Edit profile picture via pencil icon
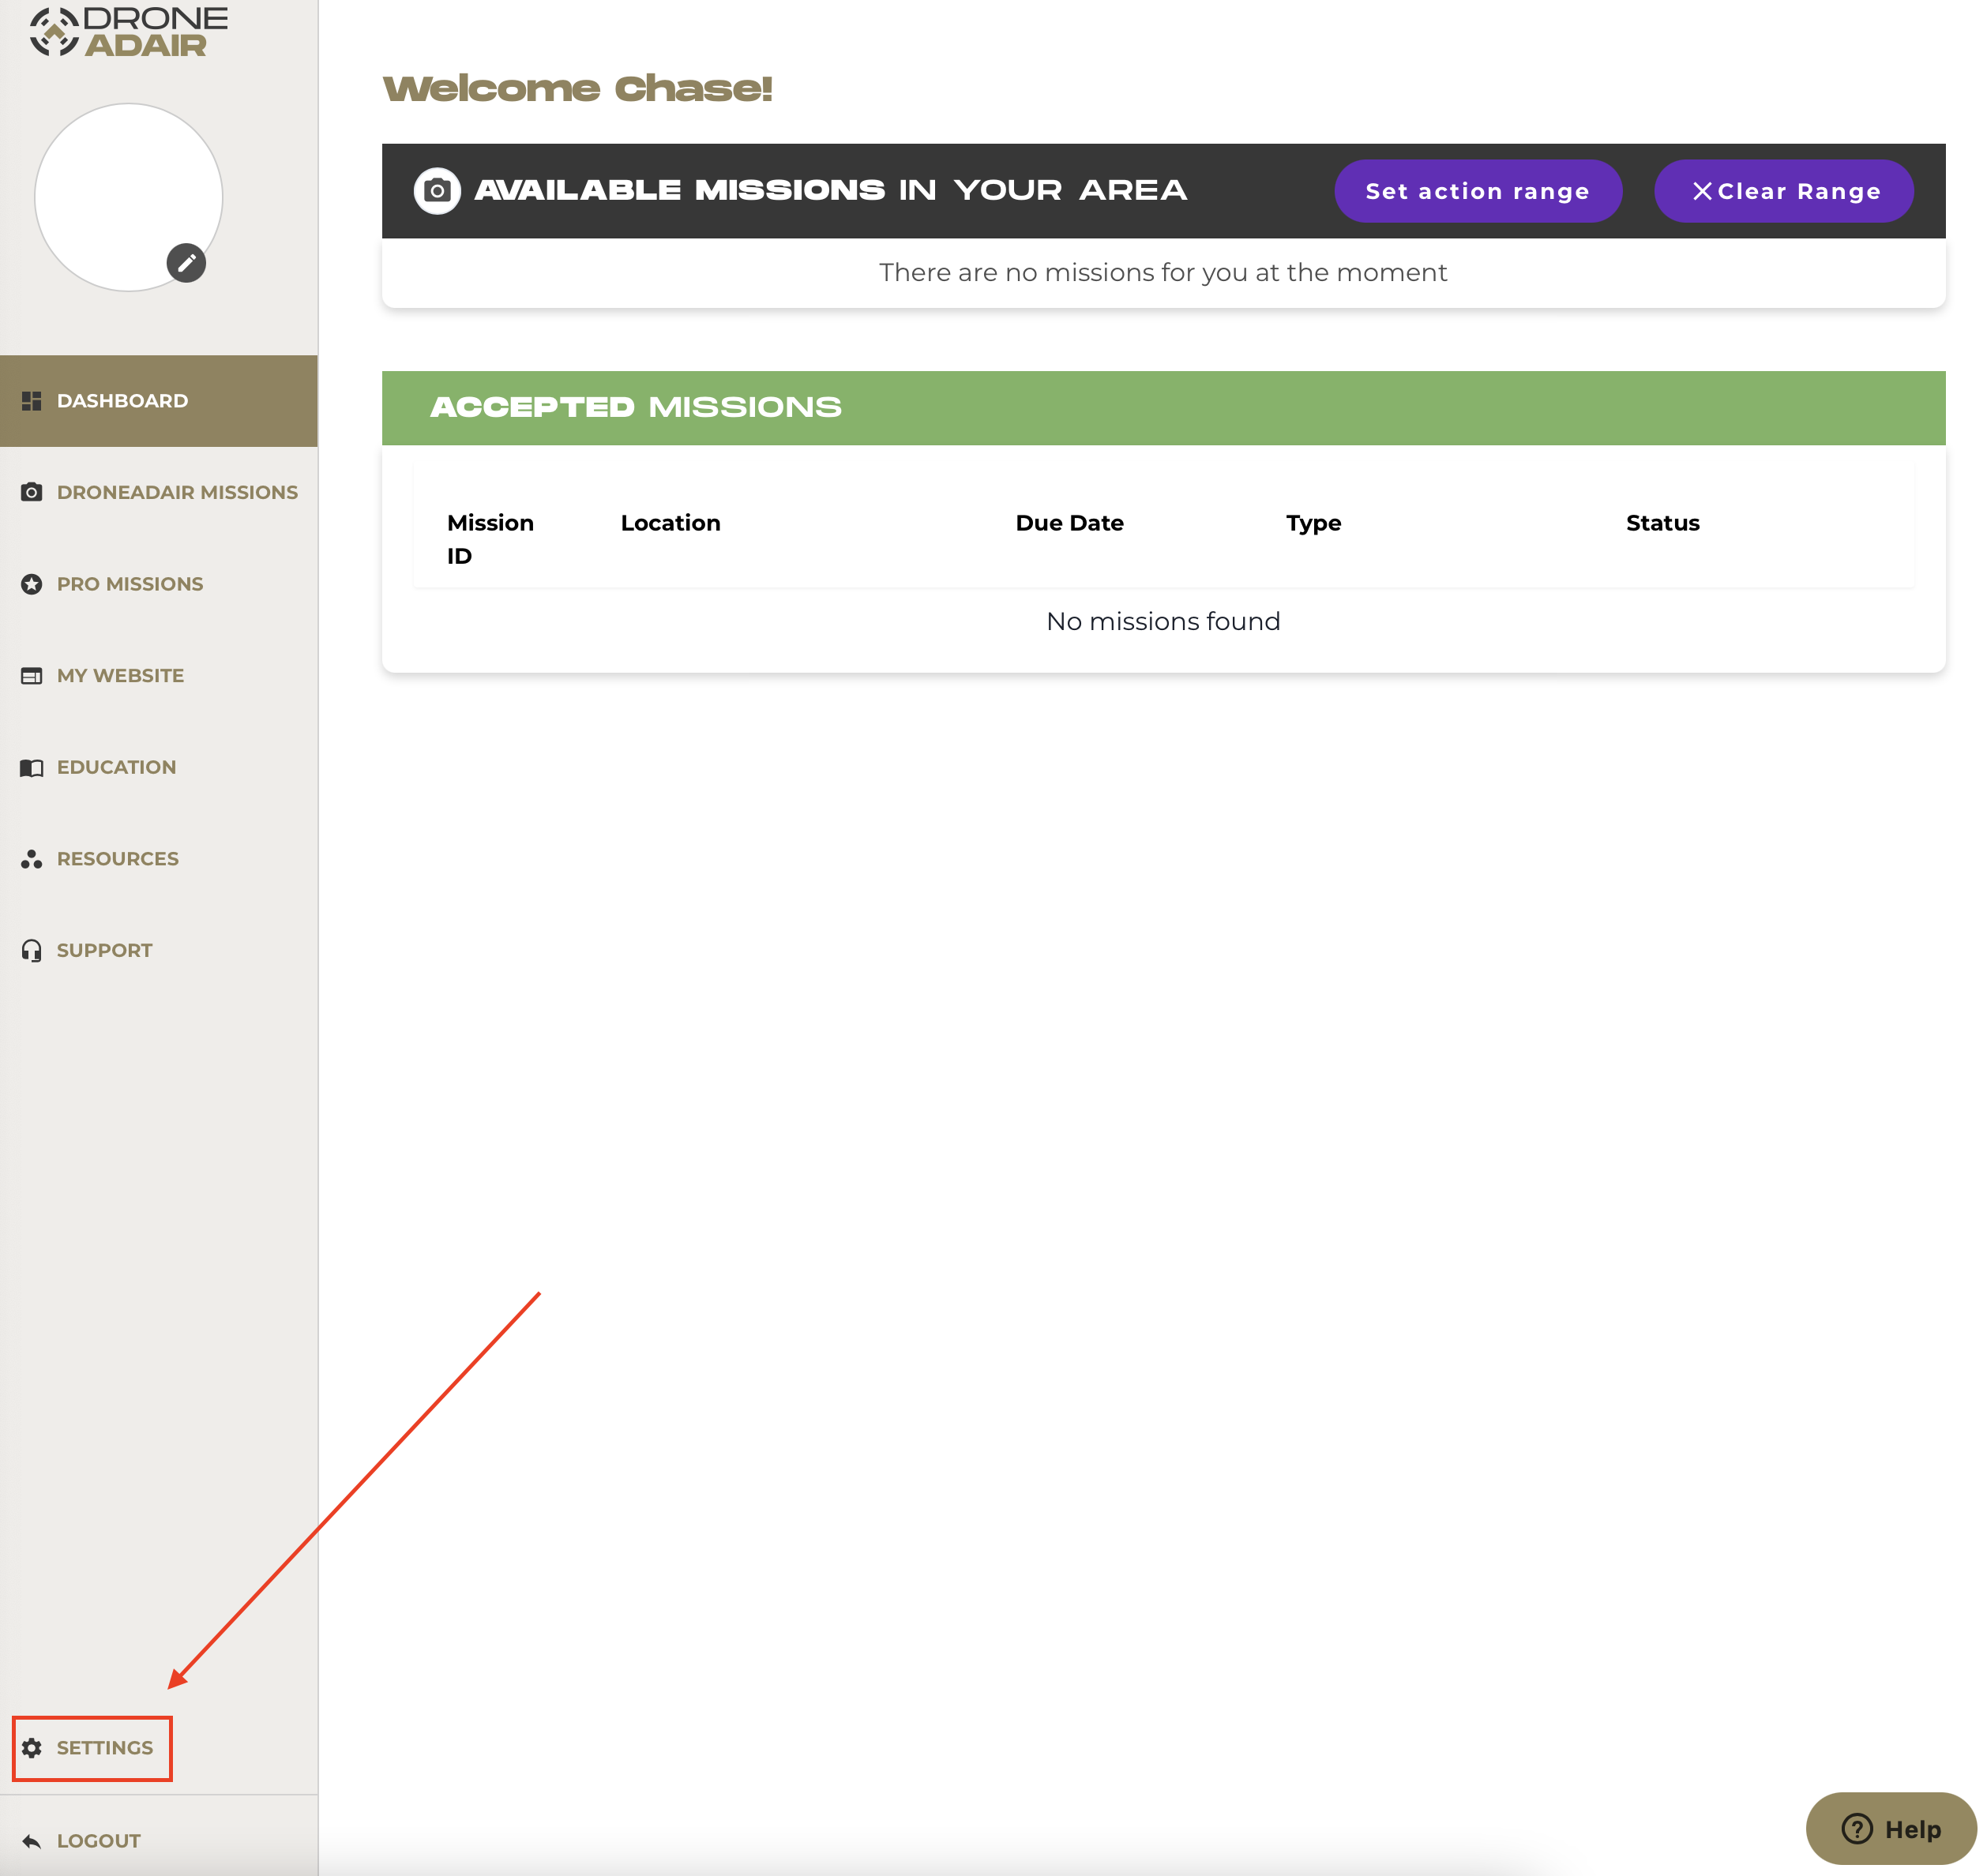This screenshot has height=1876, width=1987. coord(186,263)
